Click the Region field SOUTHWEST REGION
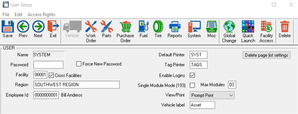 [x=76, y=85]
